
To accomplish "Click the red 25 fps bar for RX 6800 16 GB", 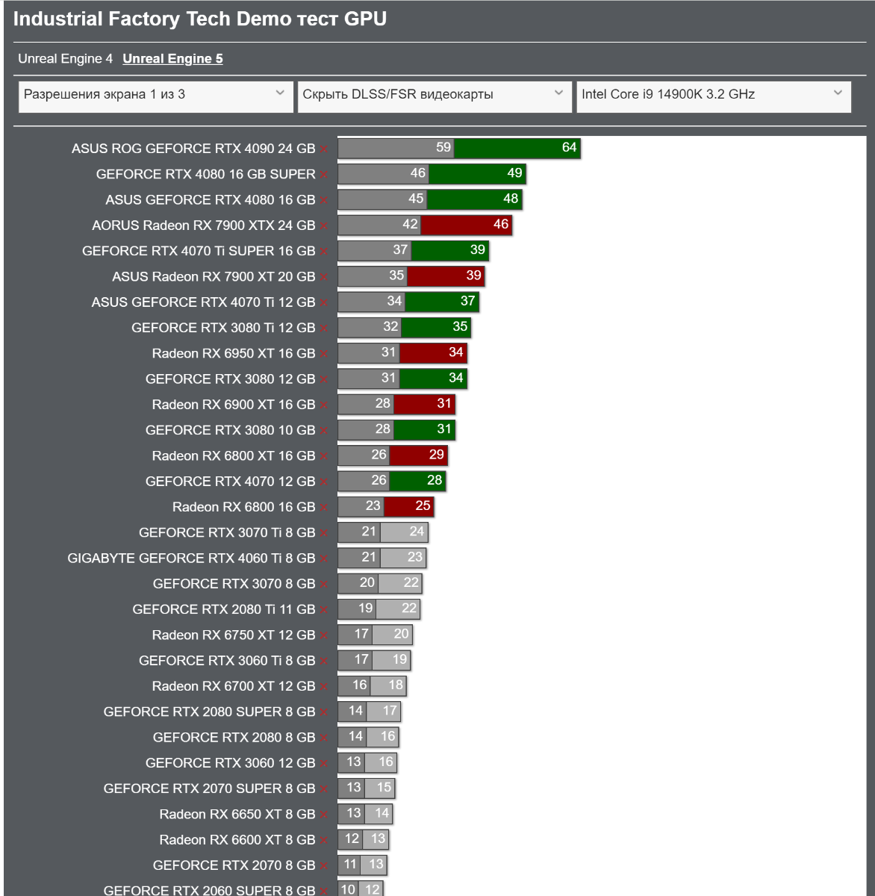I will (409, 506).
